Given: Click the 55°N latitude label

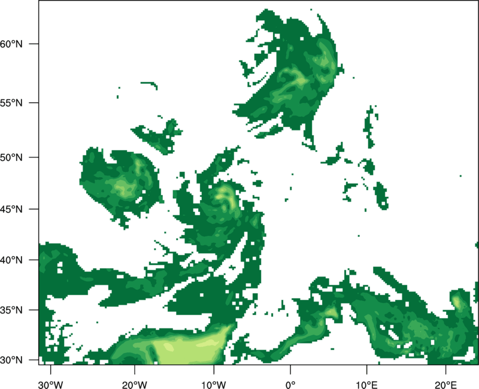Looking at the screenshot, I should click(11, 103).
